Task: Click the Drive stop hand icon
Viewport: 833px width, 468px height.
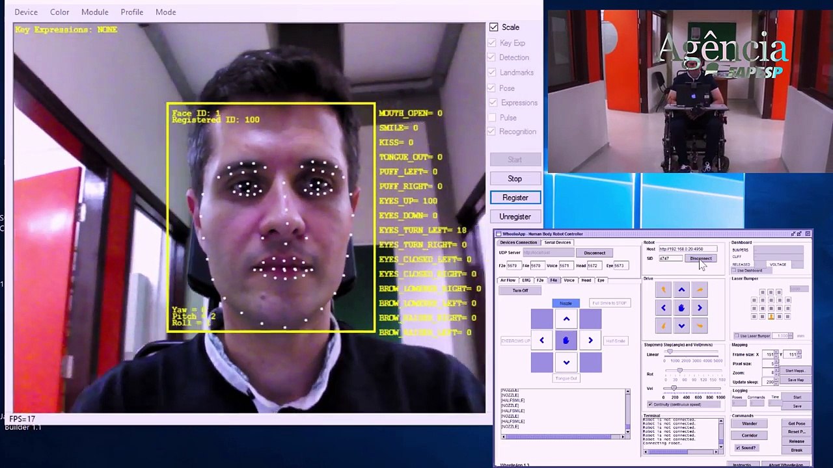Action: (x=681, y=308)
